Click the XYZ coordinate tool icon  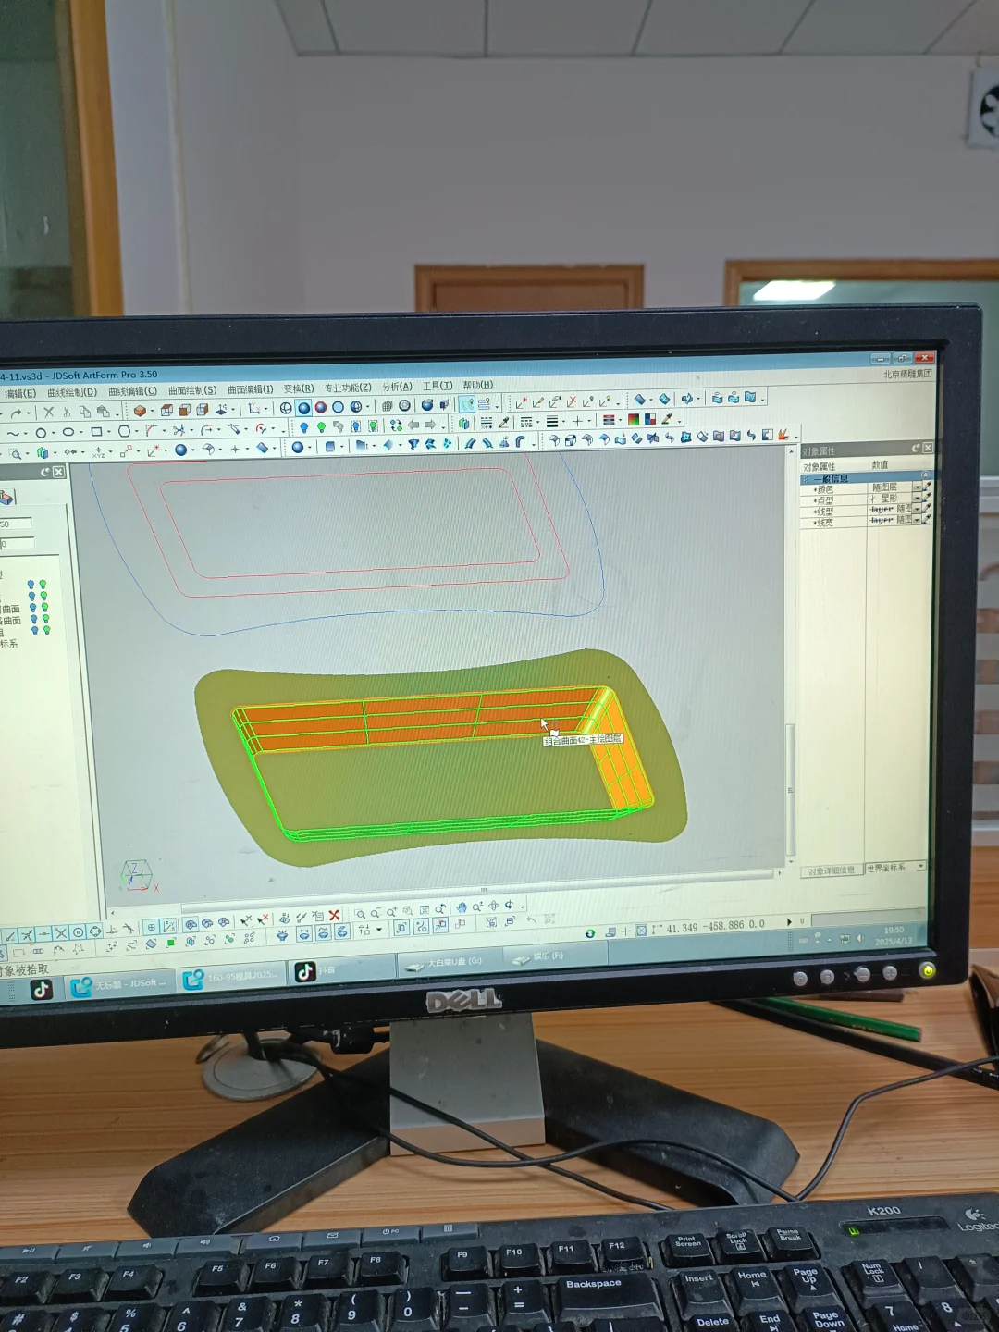click(x=98, y=452)
